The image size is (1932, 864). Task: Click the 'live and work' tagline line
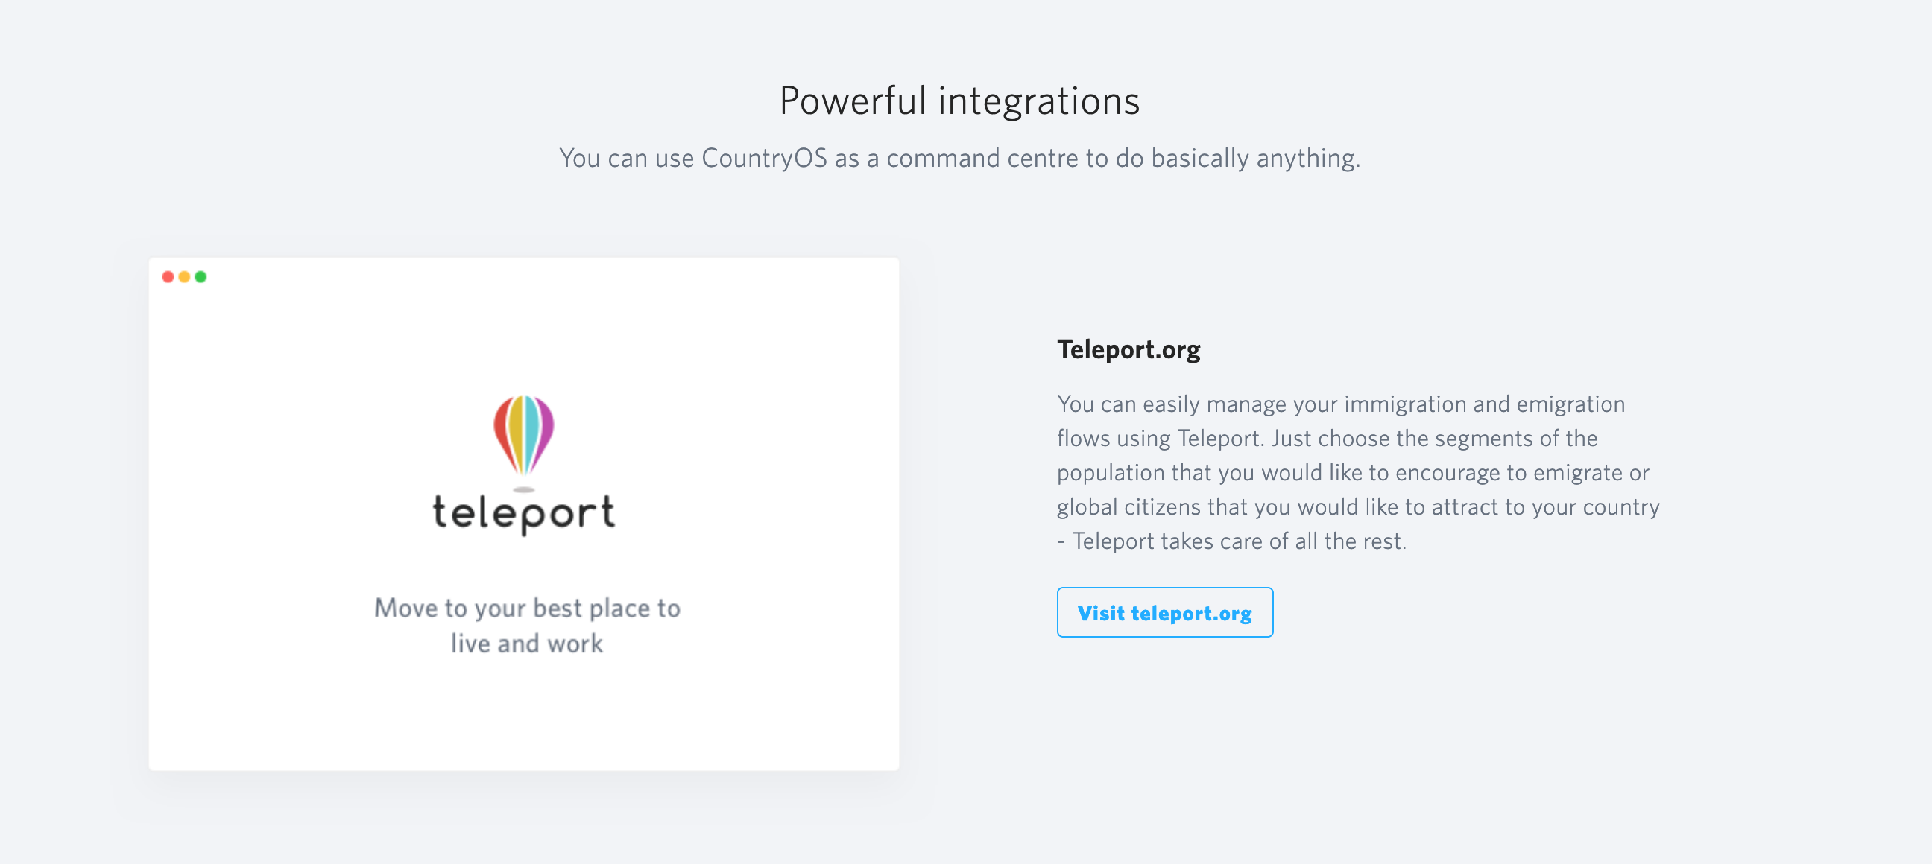(526, 643)
